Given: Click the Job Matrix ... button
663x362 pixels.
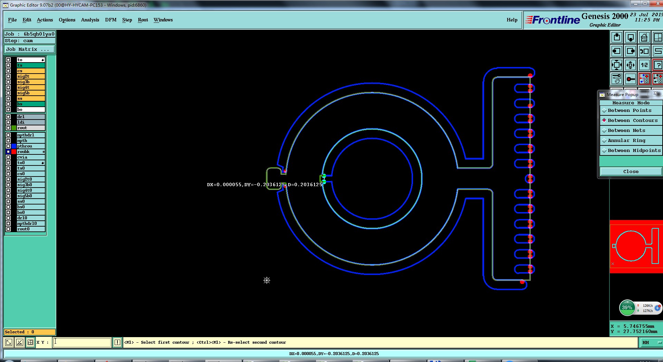Looking at the screenshot, I should tap(29, 49).
